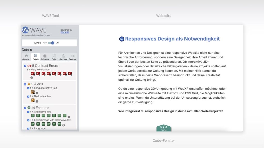The image size is (264, 148).
Task: Uncheck the 8 Contrast Errors checkbox
Action: click(x=25, y=66)
